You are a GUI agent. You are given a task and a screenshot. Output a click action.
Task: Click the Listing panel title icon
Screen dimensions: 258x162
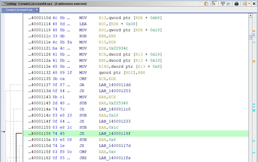[4, 4]
